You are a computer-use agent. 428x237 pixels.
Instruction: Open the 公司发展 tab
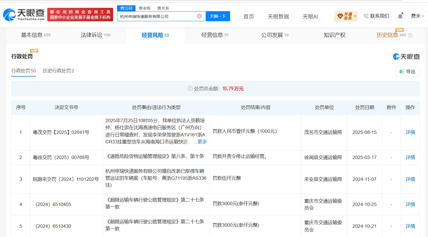275,35
